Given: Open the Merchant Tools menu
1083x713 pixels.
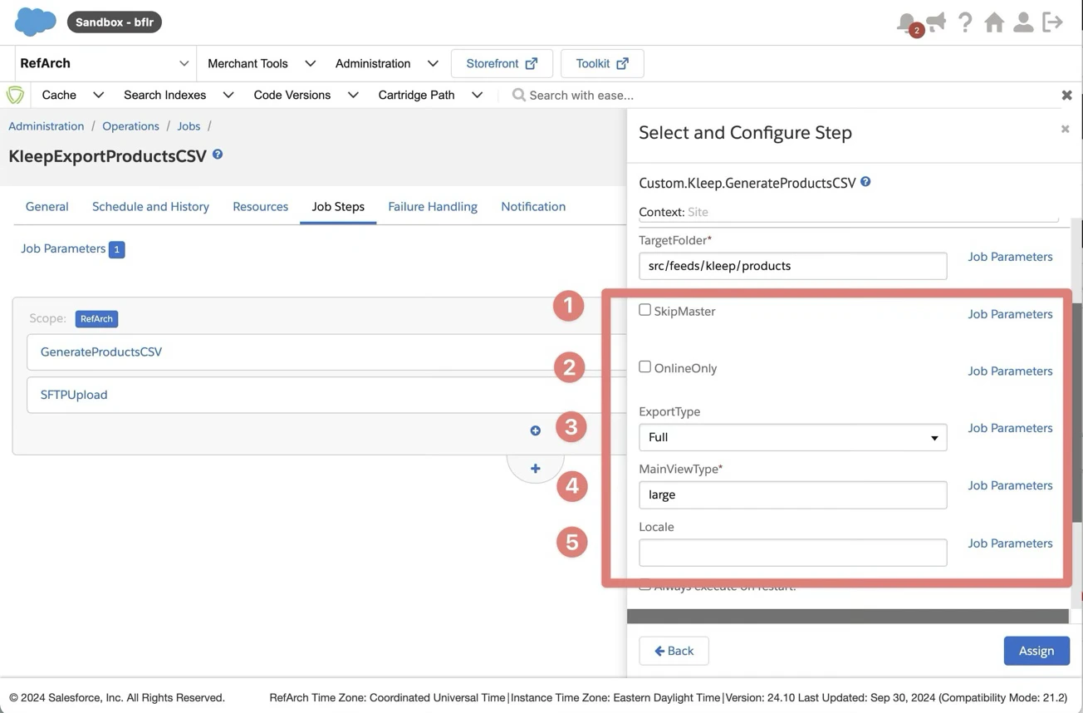Looking at the screenshot, I should point(261,63).
